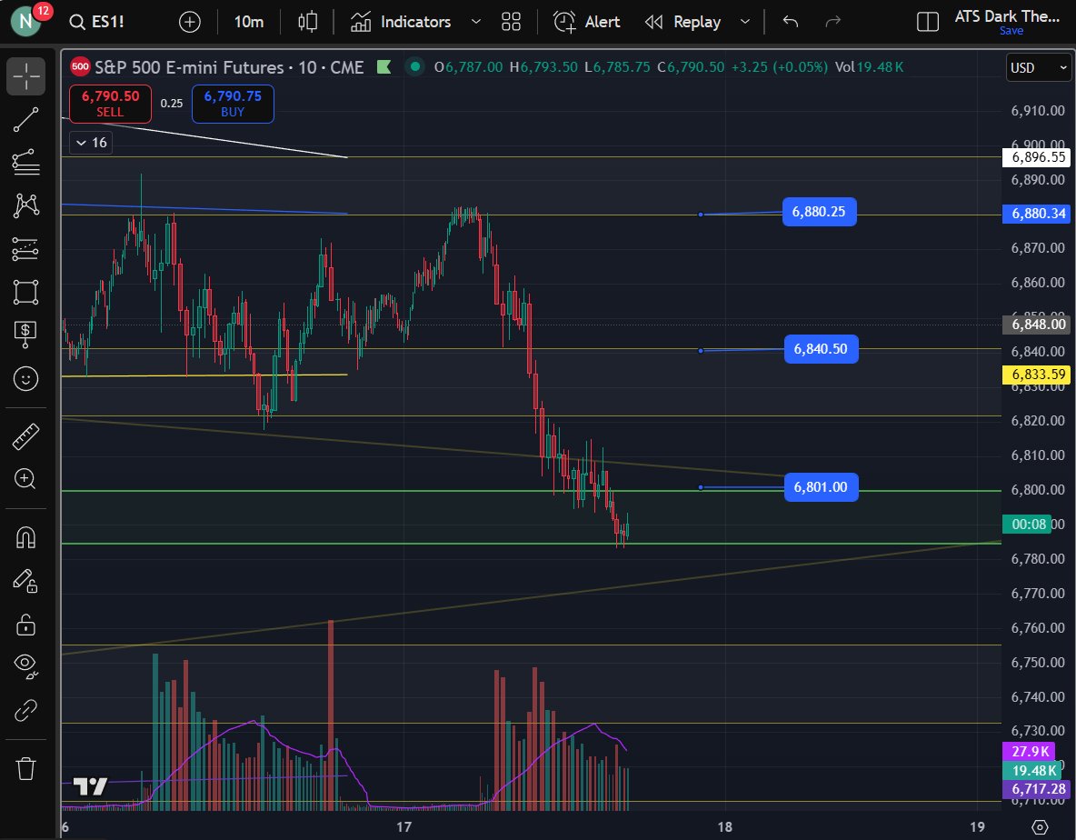The width and height of the screenshot is (1076, 840).
Task: Open the chart layout setup selector
Action: [928, 22]
